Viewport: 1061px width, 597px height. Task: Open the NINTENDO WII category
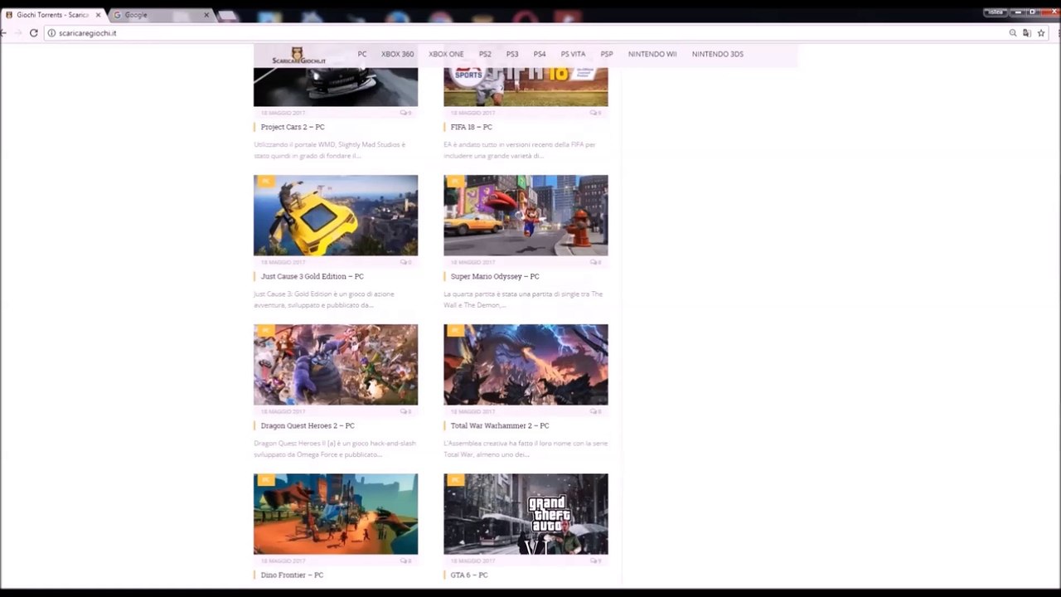click(652, 54)
